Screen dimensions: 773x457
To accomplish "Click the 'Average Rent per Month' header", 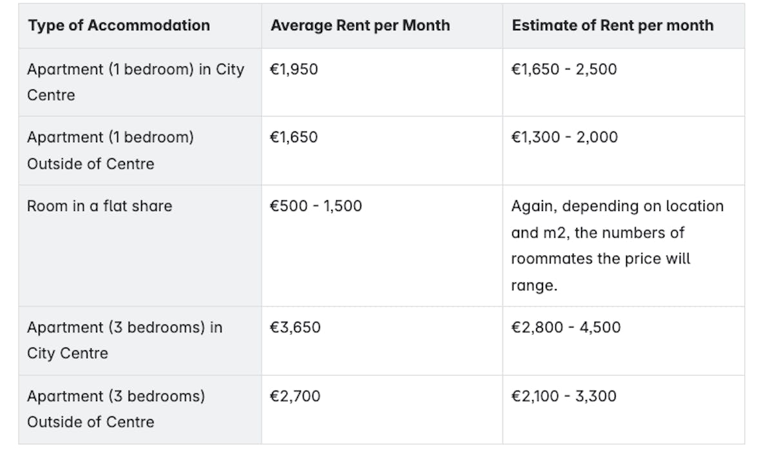I will click(x=360, y=26).
